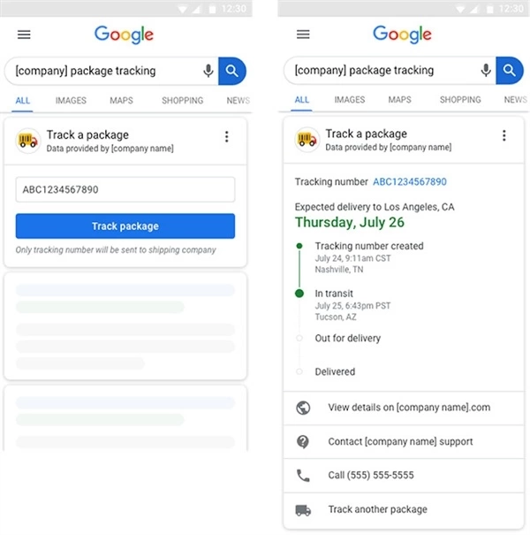Click globe icon beside View details
The width and height of the screenshot is (530, 535).
pyautogui.click(x=304, y=408)
